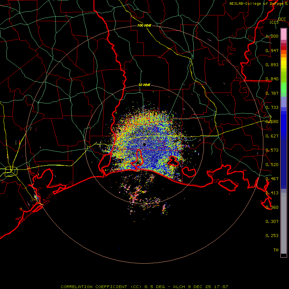Select the 0.787 scale value

[272, 93]
